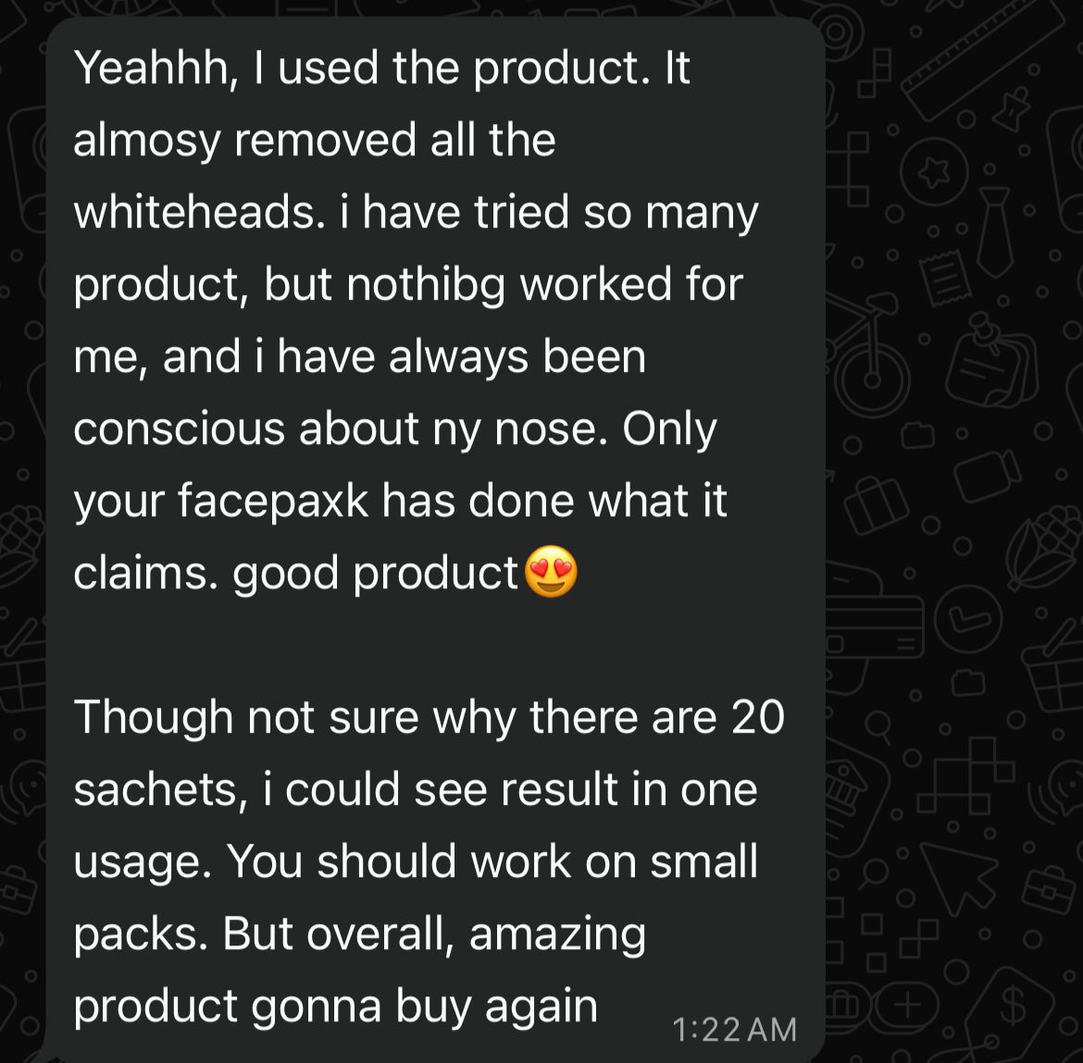Image resolution: width=1083 pixels, height=1063 pixels.
Task: Tap the plus sign pill doodle
Action: [x=908, y=1006]
